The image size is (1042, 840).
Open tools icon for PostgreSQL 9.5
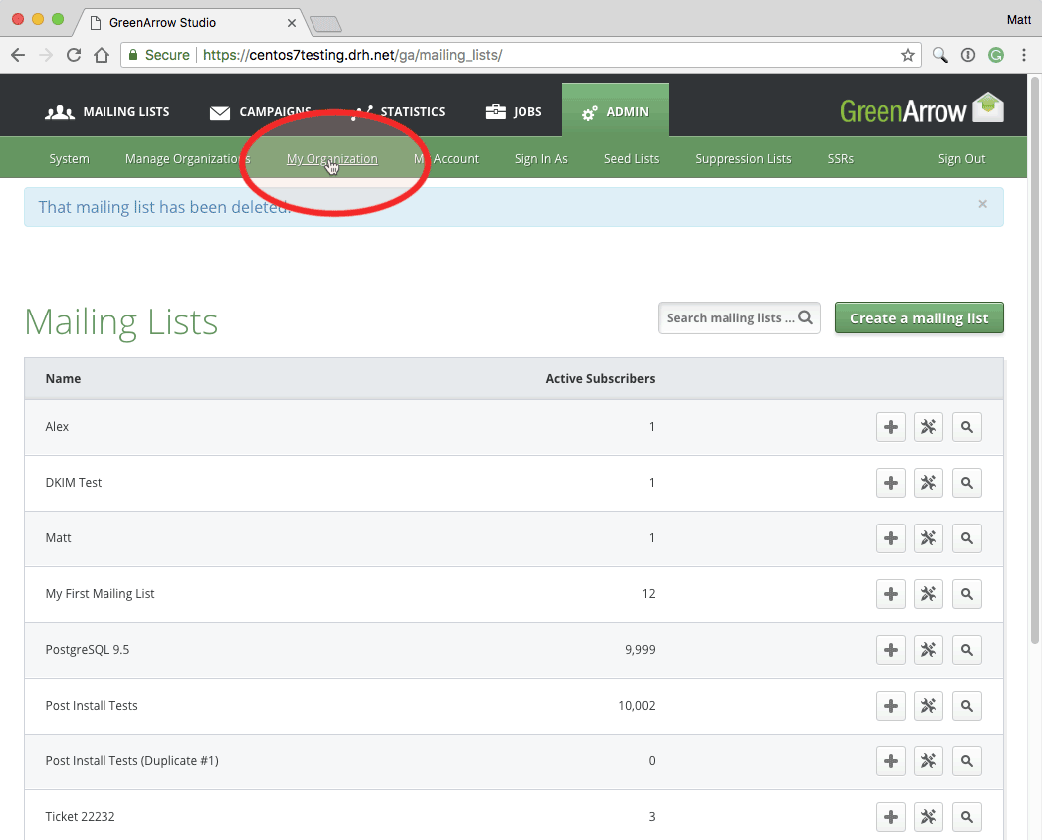point(929,650)
